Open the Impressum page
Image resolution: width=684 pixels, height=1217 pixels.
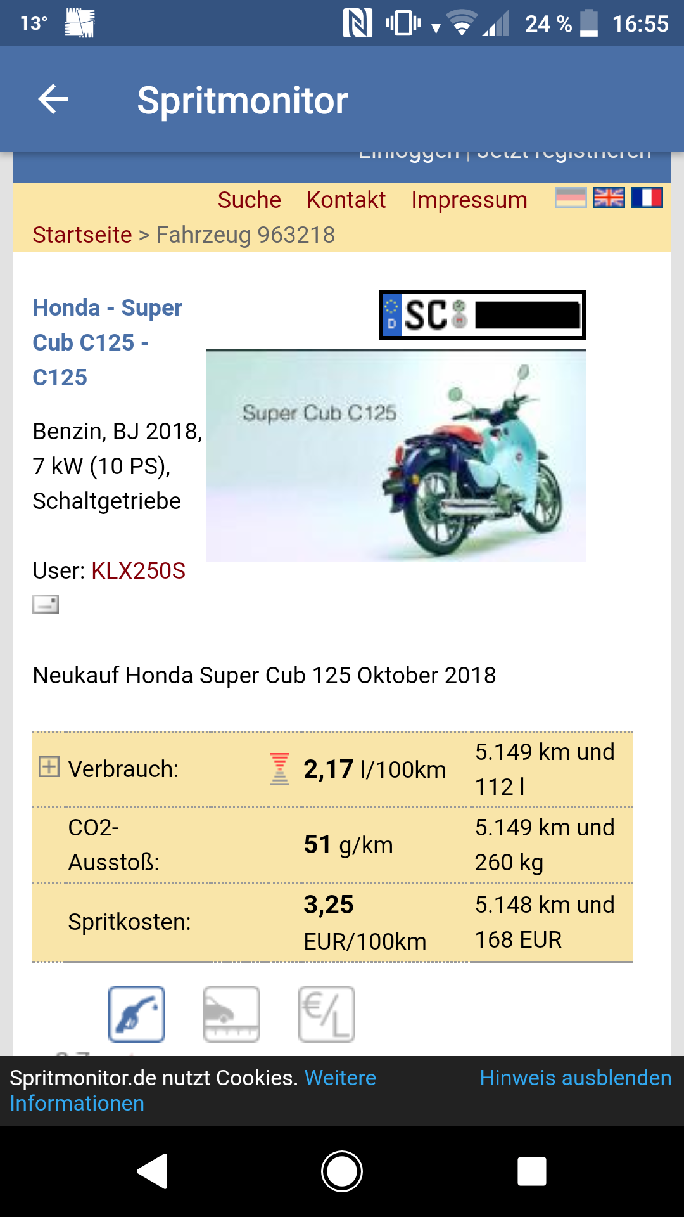(469, 200)
